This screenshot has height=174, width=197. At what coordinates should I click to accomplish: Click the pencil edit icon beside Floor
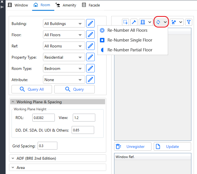90,35
